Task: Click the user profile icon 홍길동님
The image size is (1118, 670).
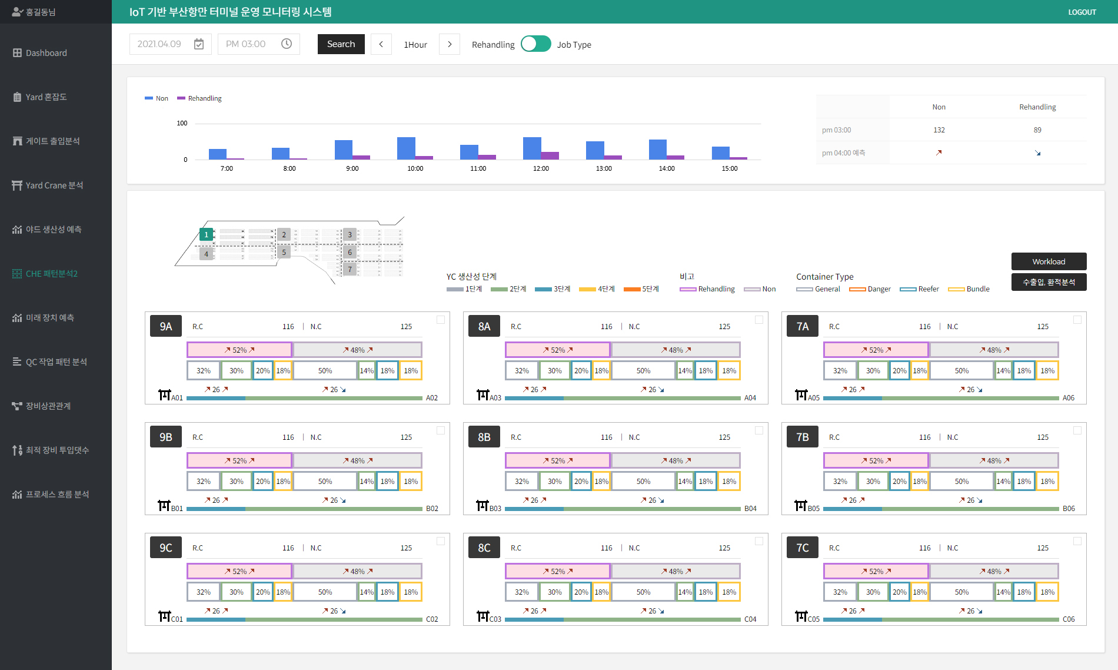Action: (x=17, y=12)
